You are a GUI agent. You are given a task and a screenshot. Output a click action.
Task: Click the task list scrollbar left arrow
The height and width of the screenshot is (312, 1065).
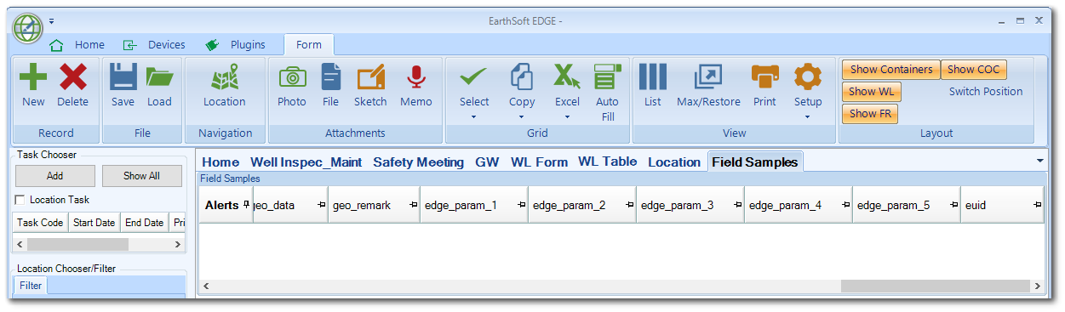coord(20,244)
